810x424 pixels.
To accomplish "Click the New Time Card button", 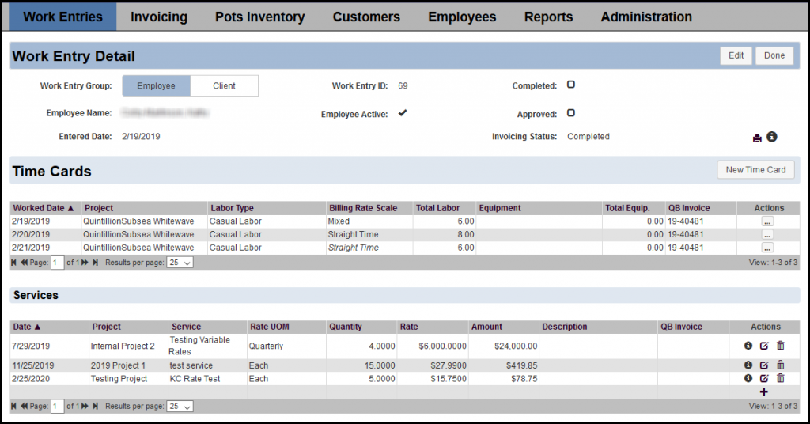I will coord(755,170).
